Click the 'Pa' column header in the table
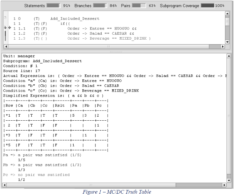 click(x=75, y=105)
